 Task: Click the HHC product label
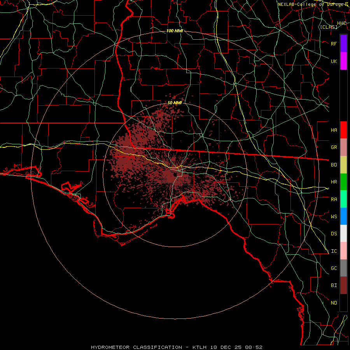point(341,23)
